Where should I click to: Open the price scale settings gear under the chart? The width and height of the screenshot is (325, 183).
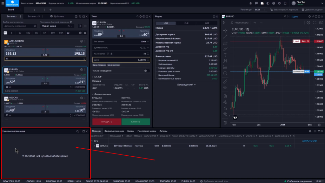[319, 125]
